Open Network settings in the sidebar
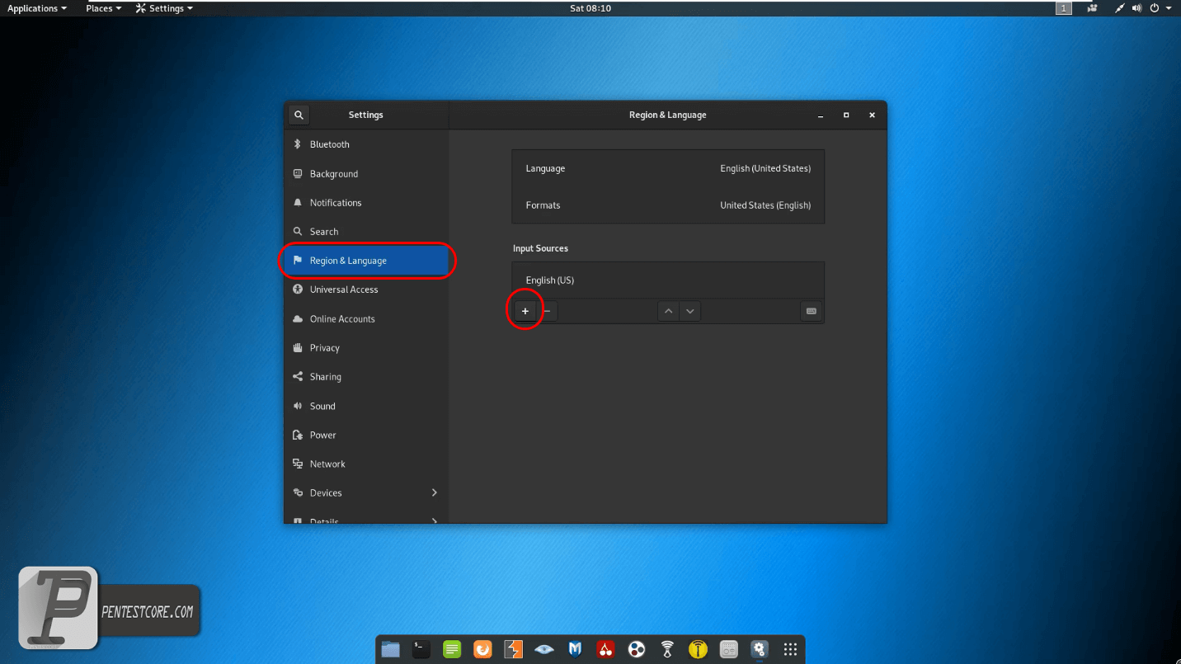Screen dimensions: 1181x664 (366, 464)
